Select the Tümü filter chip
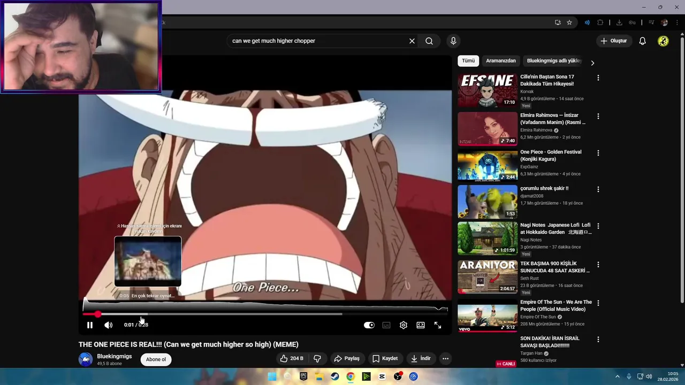 tap(468, 61)
